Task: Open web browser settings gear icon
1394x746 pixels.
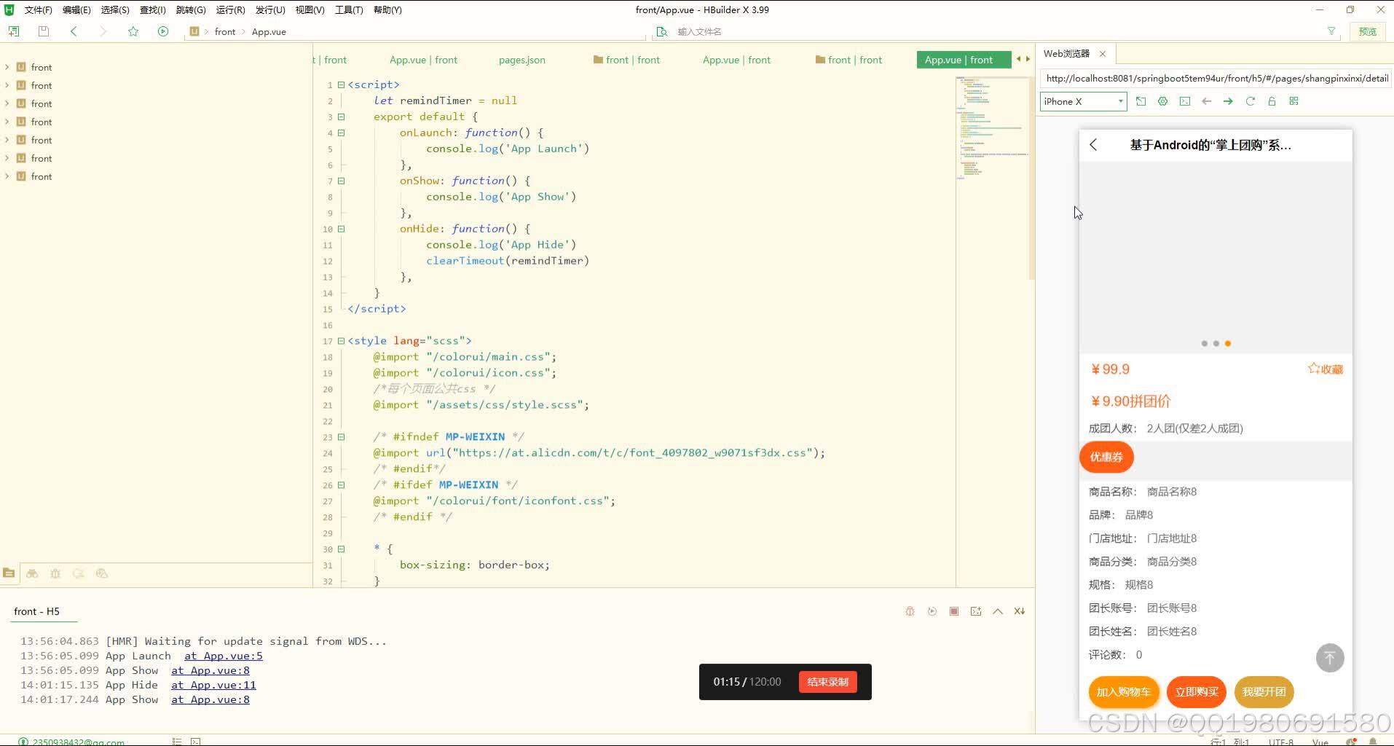Action: pyautogui.click(x=1162, y=101)
